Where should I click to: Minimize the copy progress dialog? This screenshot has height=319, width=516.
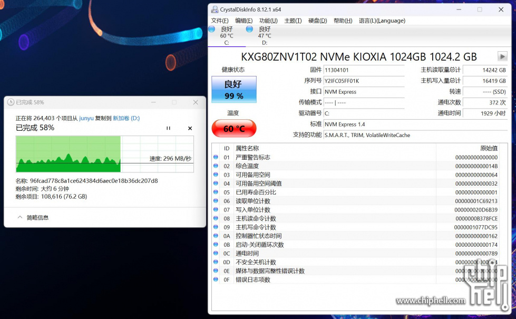coord(153,102)
